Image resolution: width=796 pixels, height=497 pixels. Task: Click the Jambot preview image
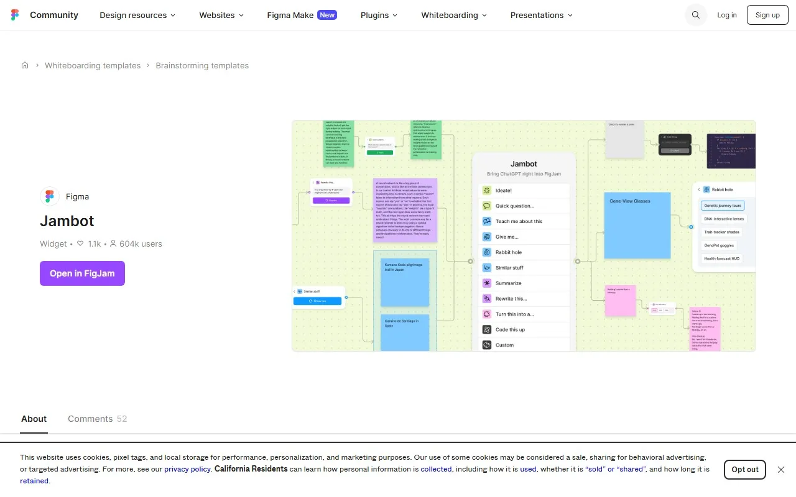pos(524,236)
